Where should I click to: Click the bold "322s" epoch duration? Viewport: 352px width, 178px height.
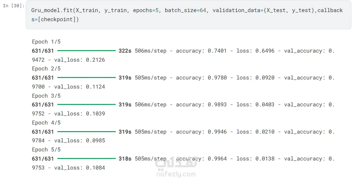[125, 51]
